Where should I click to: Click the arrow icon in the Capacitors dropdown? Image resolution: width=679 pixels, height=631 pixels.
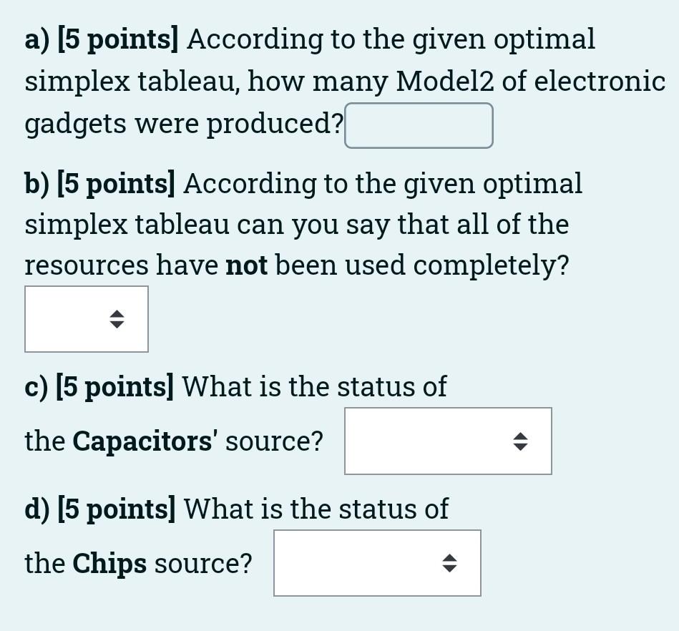[520, 441]
